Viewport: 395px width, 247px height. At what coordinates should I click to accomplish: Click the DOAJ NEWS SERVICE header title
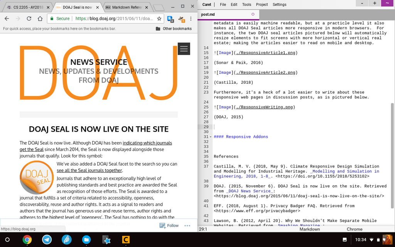point(99,62)
